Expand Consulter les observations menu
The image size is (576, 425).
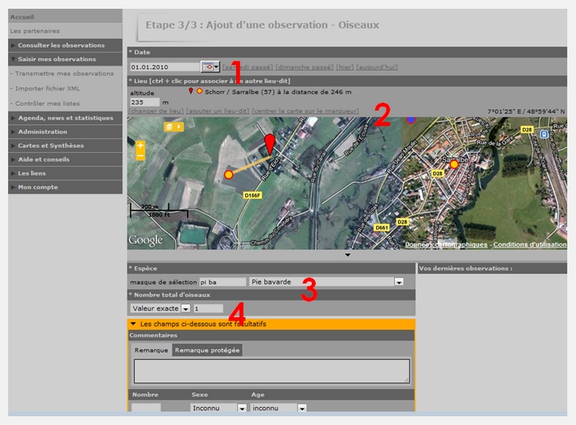click(65, 45)
